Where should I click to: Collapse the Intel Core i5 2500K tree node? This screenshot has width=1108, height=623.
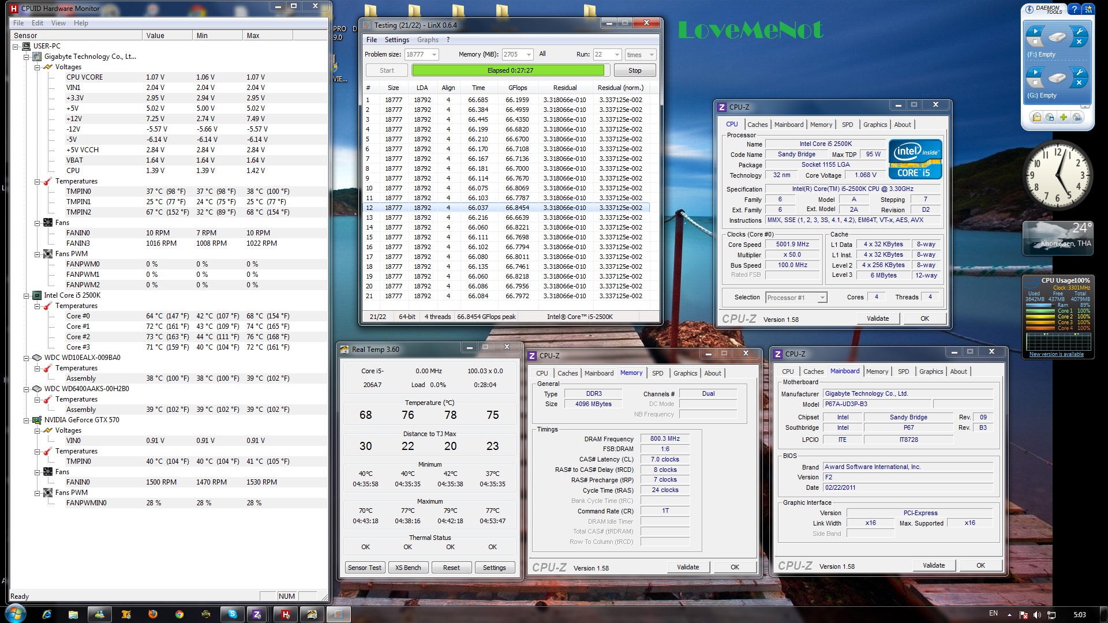coord(27,295)
